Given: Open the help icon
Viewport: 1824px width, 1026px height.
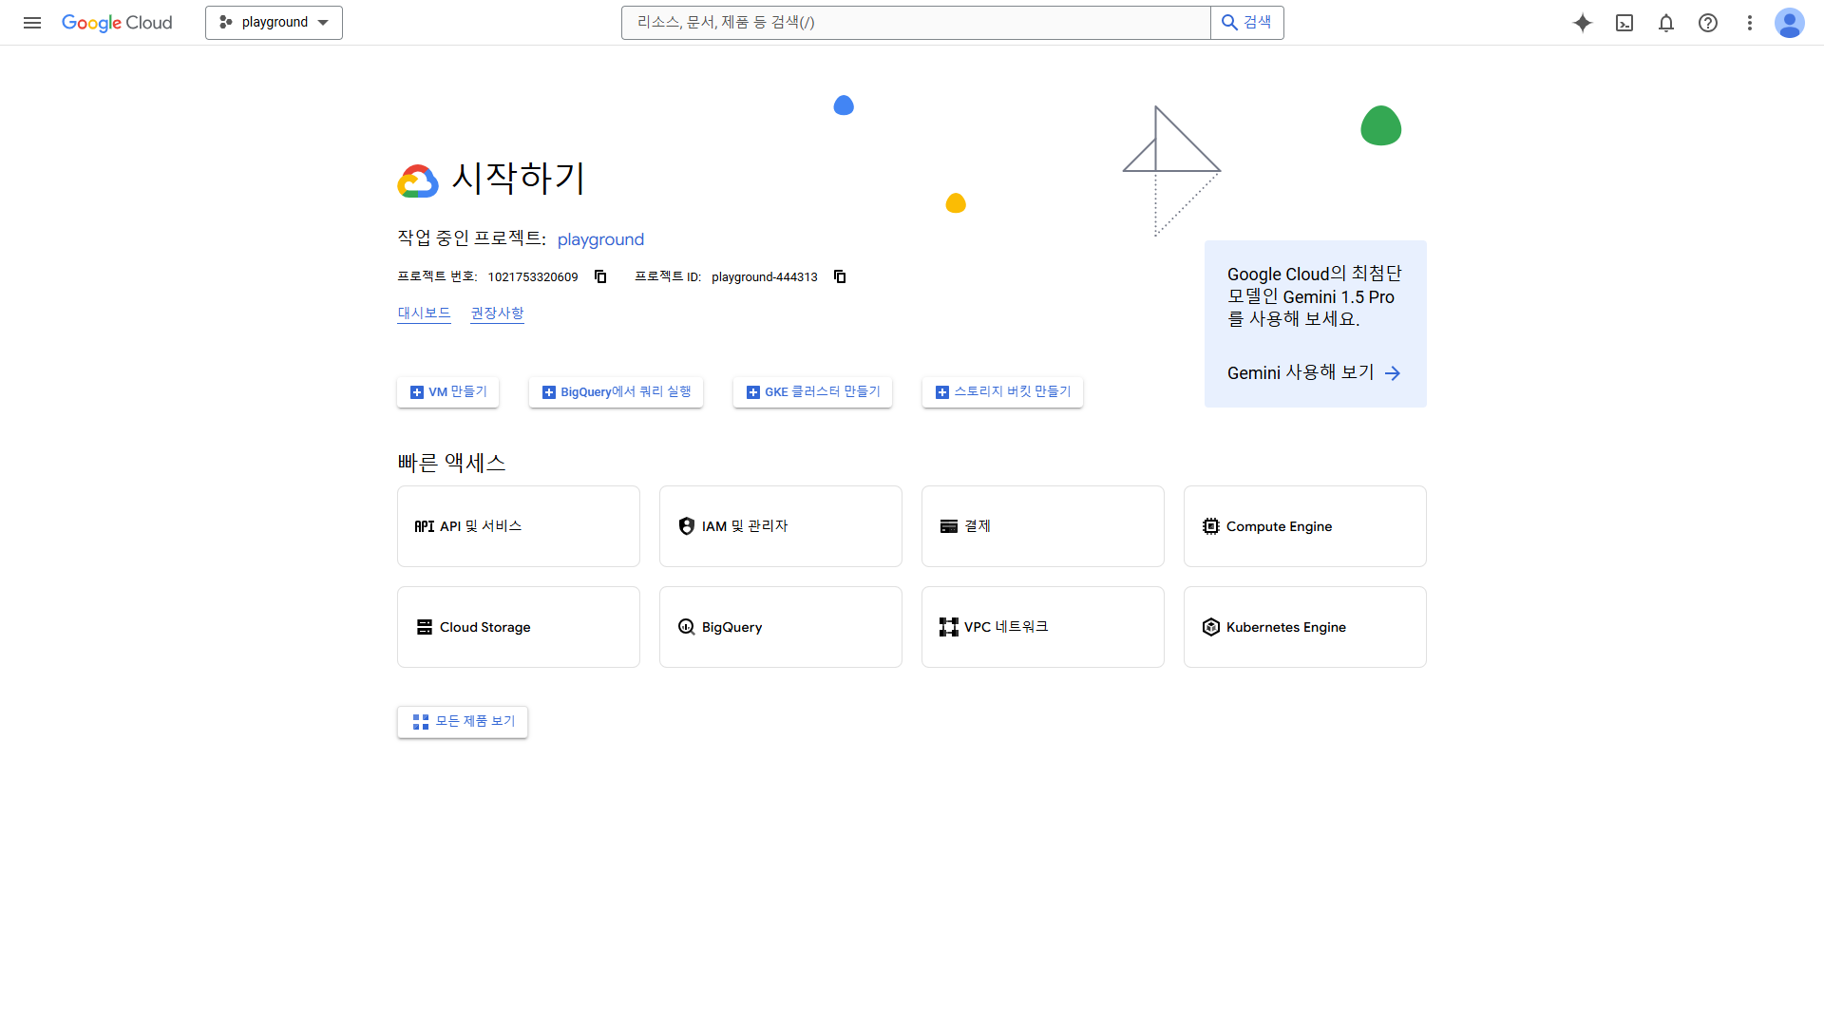Looking at the screenshot, I should [x=1708, y=23].
